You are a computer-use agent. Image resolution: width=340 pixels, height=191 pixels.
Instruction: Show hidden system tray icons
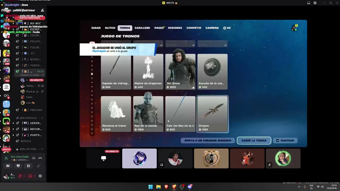(299, 187)
